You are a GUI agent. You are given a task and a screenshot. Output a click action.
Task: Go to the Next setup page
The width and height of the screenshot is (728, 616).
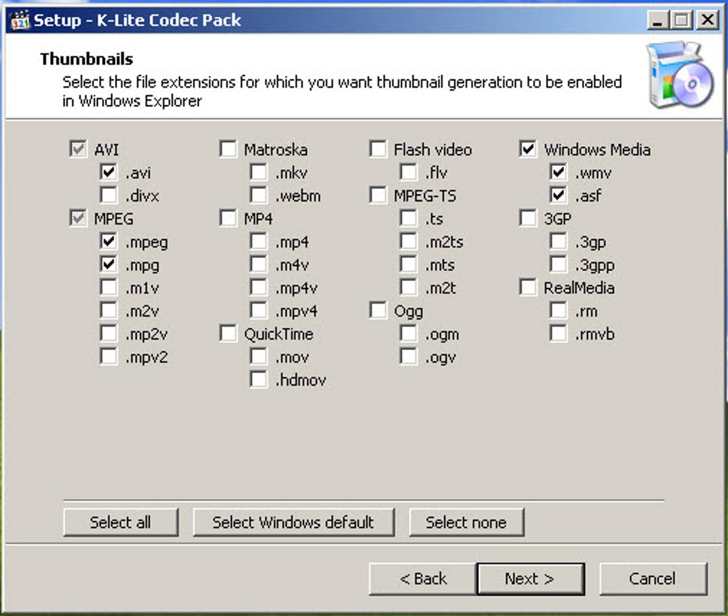[x=530, y=579]
